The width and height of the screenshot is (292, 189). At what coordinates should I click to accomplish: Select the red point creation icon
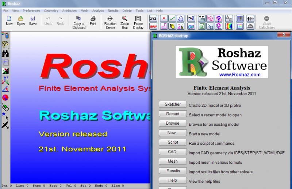(164, 19)
